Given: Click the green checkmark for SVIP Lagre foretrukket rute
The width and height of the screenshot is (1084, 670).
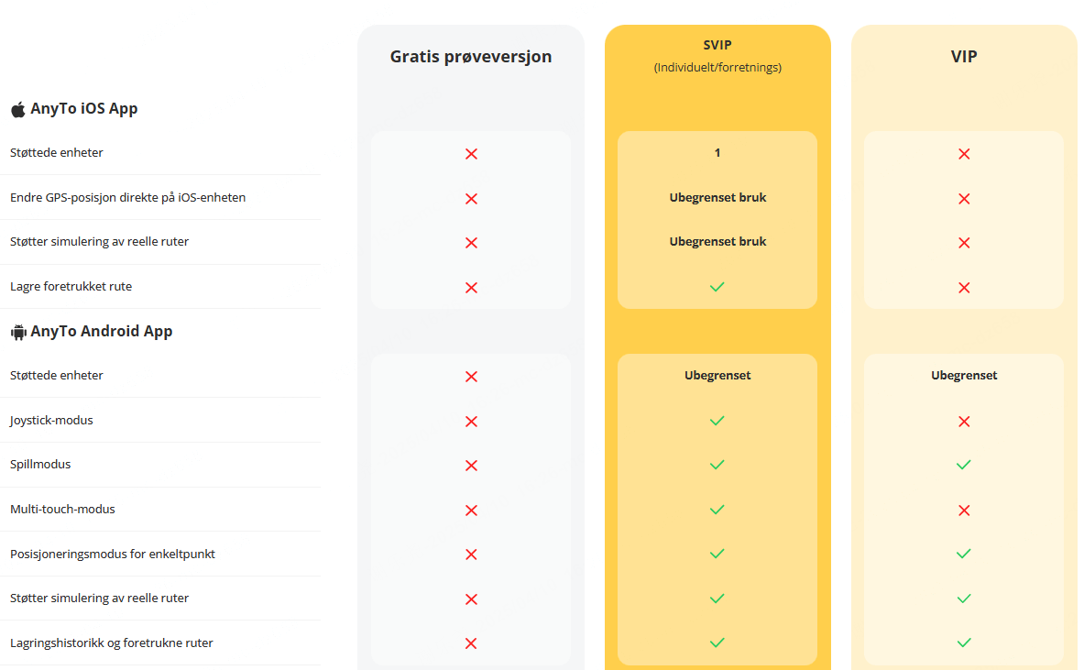Looking at the screenshot, I should 717,286.
